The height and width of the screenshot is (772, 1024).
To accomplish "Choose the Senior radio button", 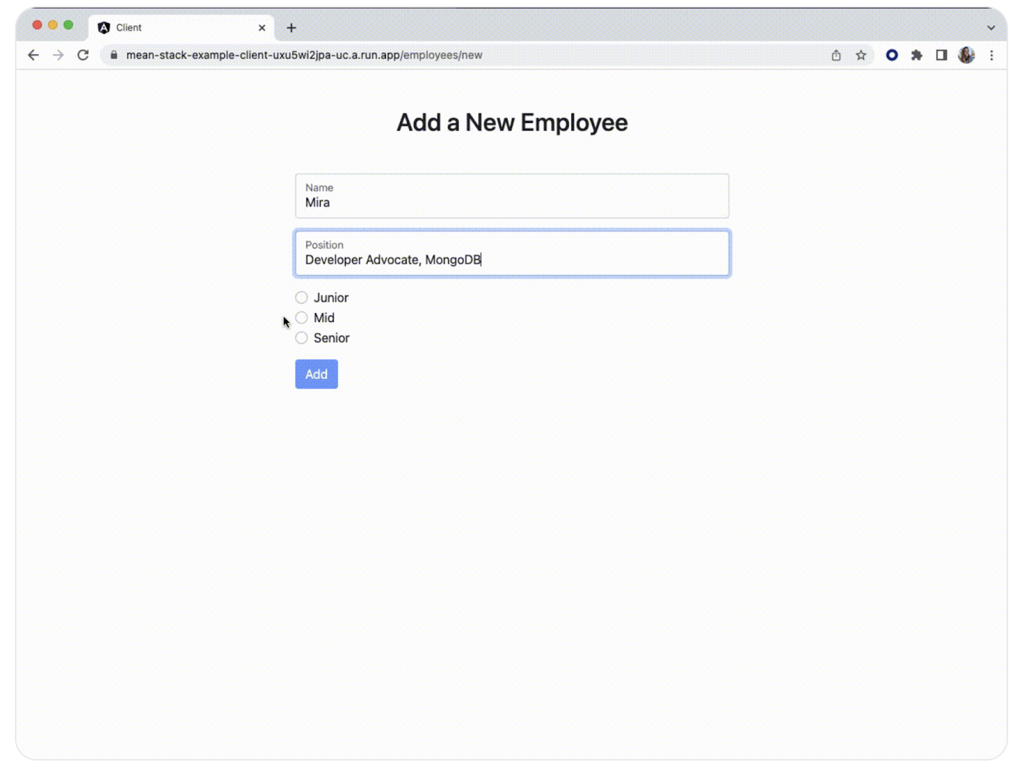I will (301, 338).
